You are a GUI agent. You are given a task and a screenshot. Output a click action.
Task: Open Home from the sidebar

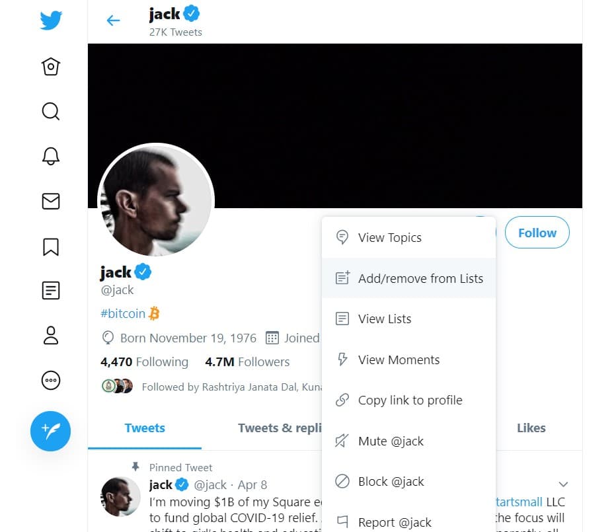click(51, 66)
